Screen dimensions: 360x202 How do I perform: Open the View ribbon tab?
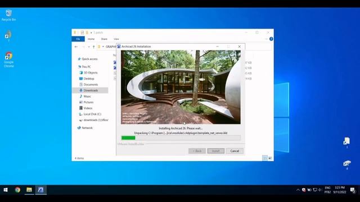click(x=116, y=39)
